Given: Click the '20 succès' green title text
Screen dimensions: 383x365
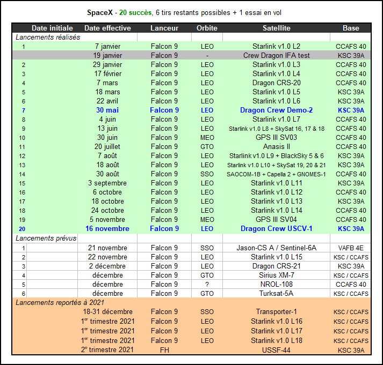Looking at the screenshot, I should coord(135,12).
